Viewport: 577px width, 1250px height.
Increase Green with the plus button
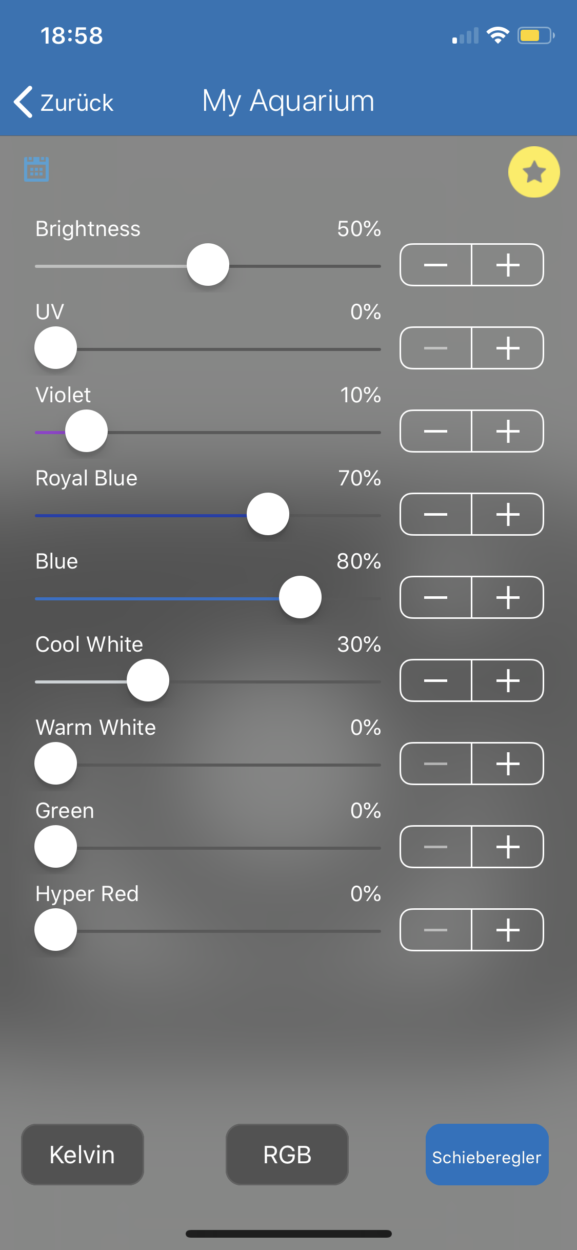(x=508, y=847)
